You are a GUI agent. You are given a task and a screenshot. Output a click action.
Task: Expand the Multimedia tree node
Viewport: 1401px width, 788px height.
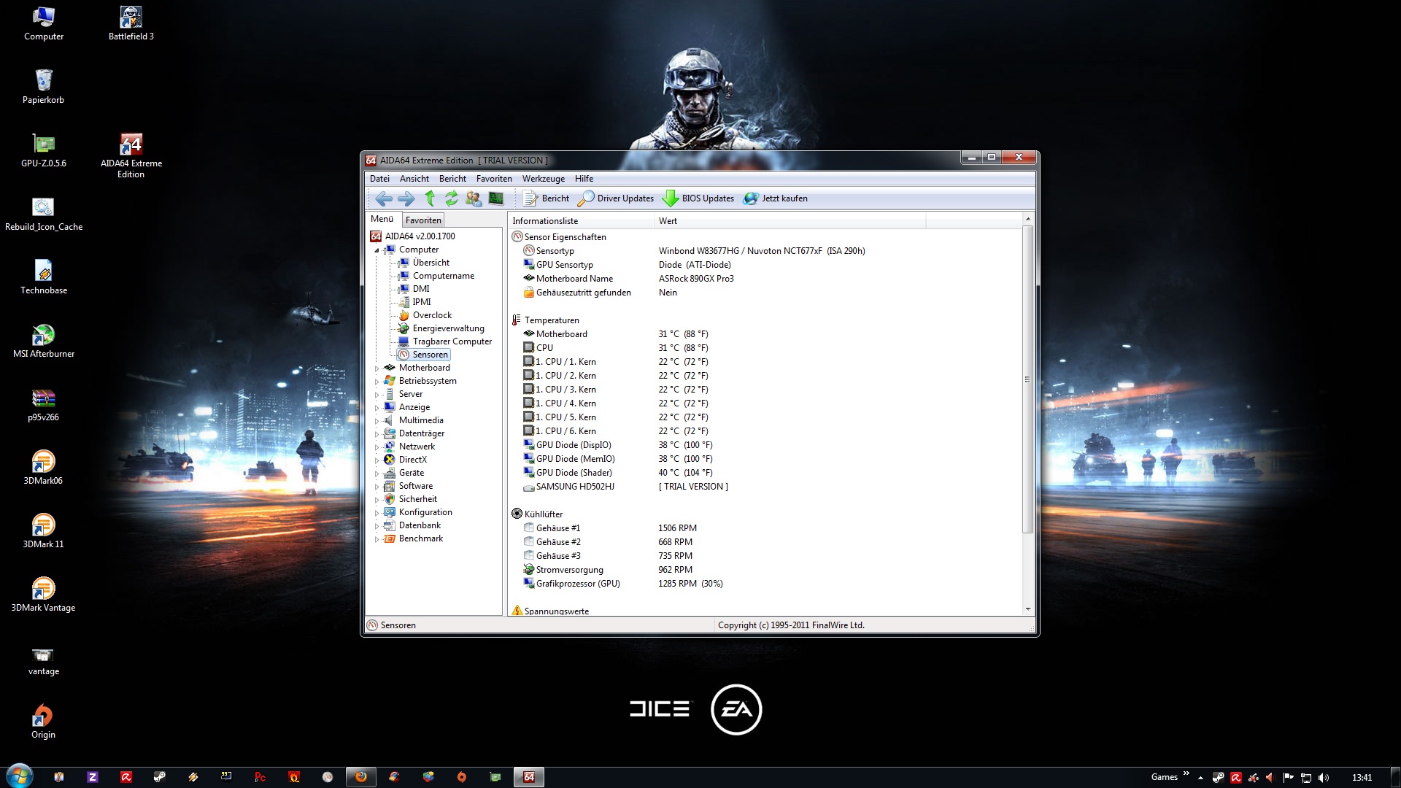[x=377, y=421]
